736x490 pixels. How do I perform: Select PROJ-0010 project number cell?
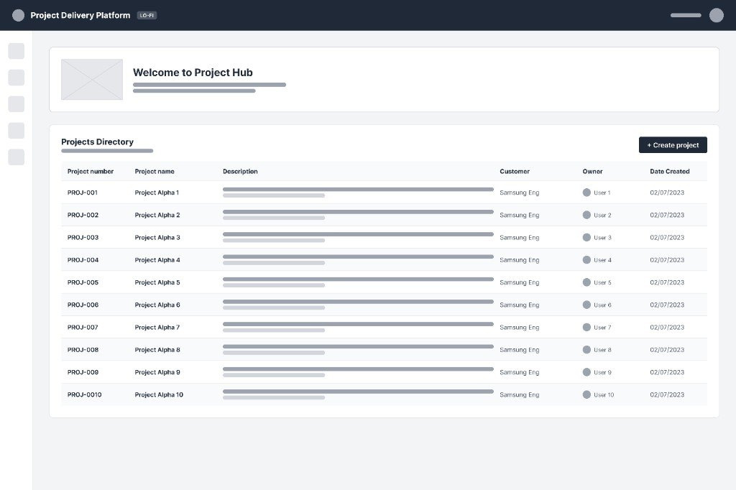click(85, 394)
